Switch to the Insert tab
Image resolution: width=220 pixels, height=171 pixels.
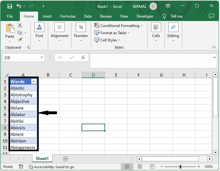pos(47,16)
